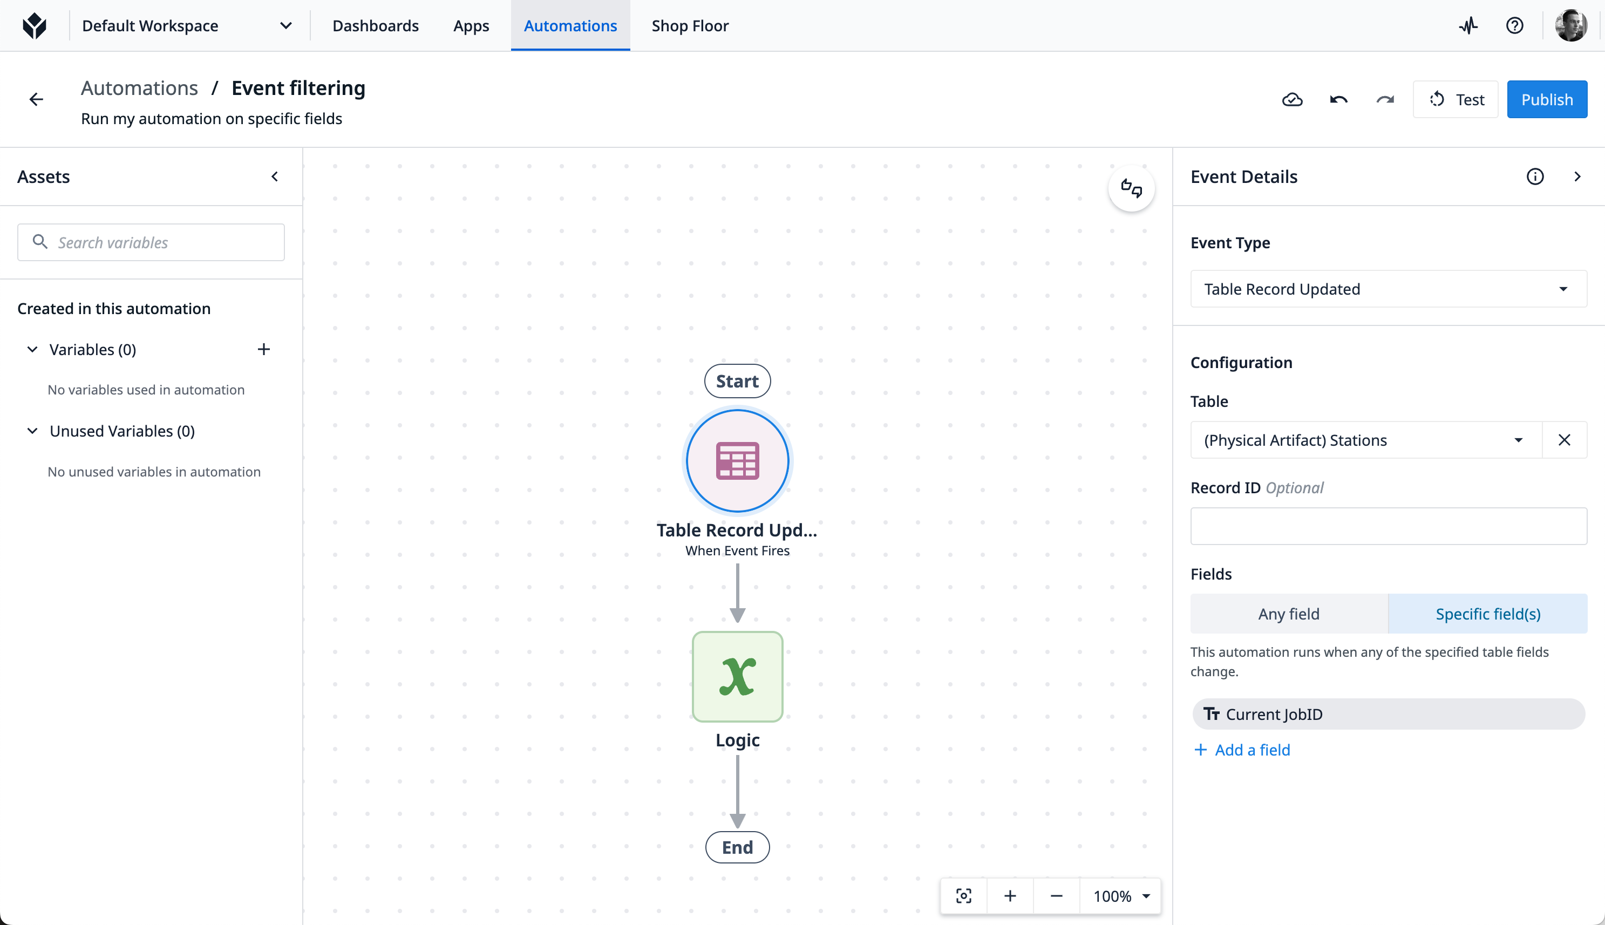Collapse the Assets panel
The width and height of the screenshot is (1605, 925).
click(x=275, y=176)
